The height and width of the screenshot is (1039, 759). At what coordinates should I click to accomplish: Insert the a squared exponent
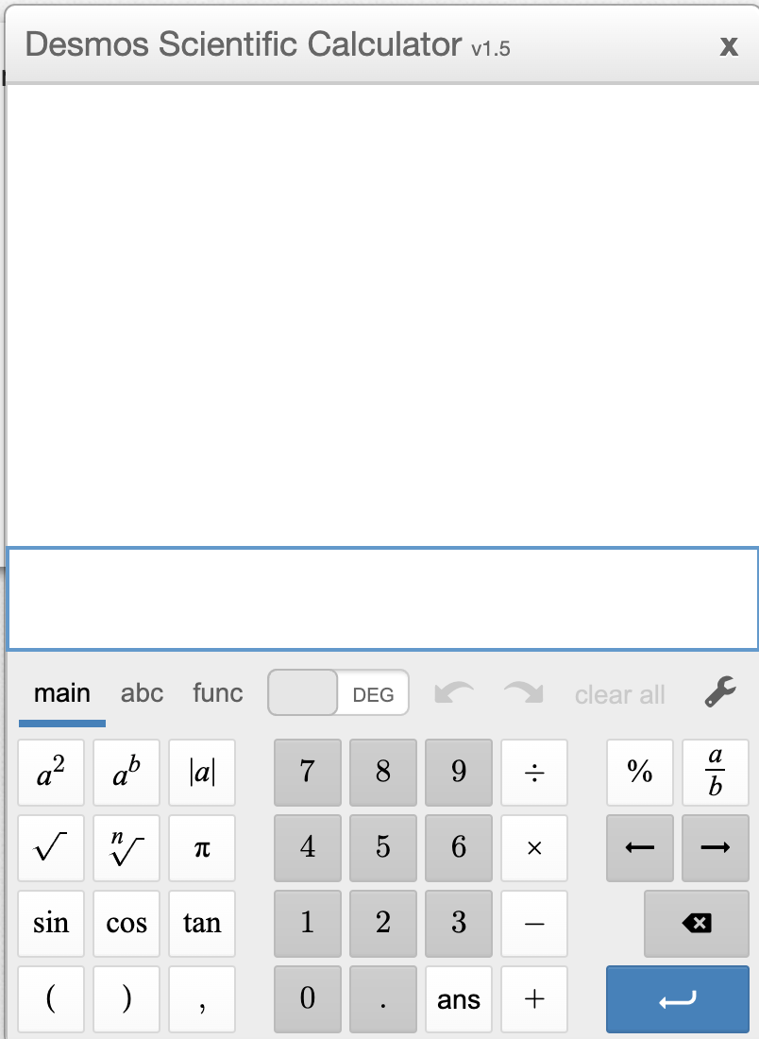(51, 772)
